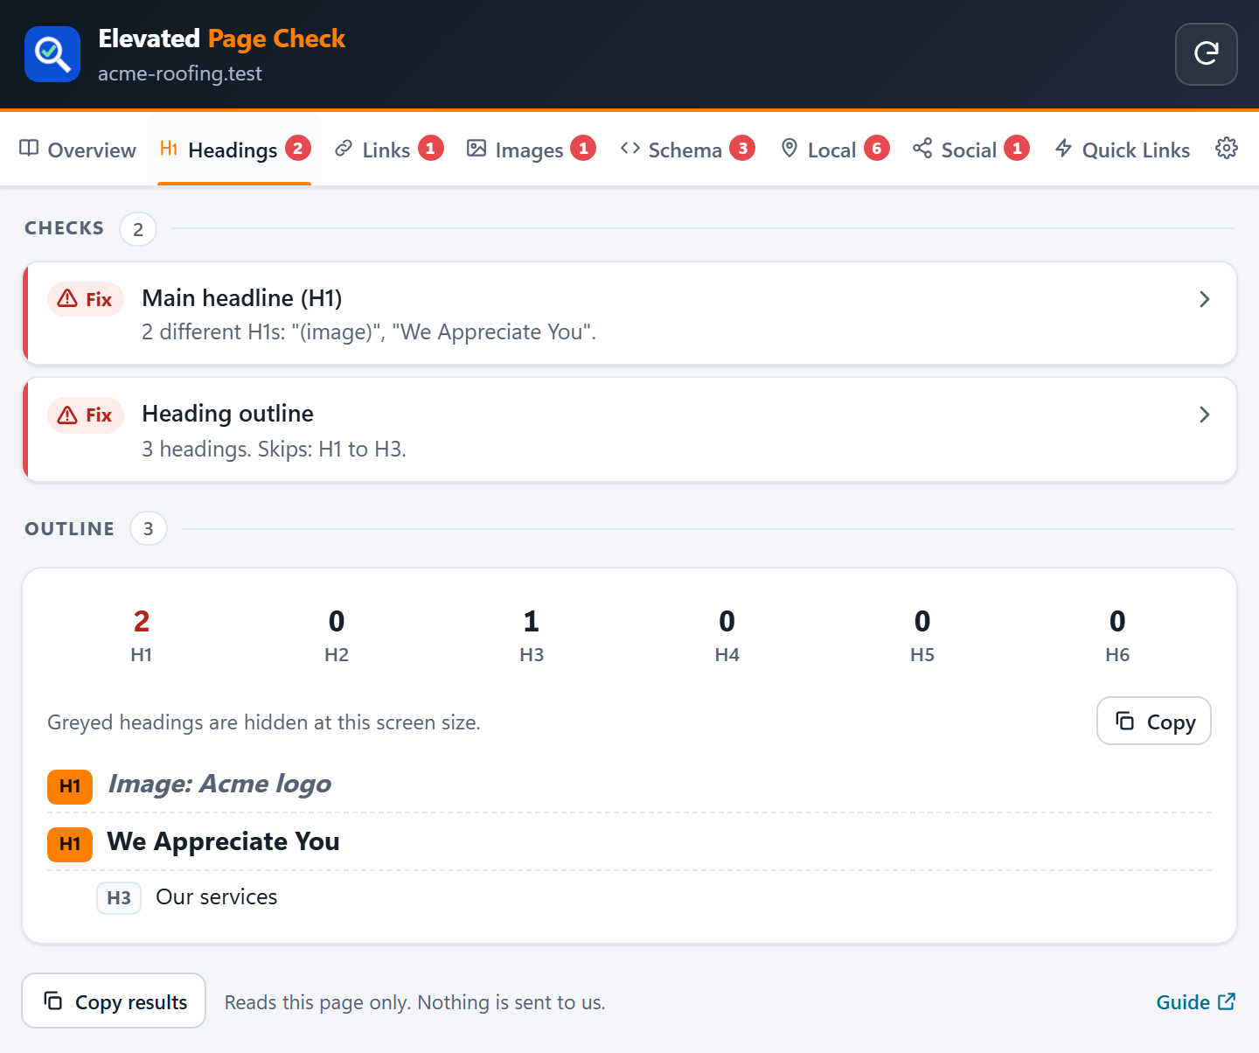The height and width of the screenshot is (1053, 1259).
Task: Click the Elevated Page Check magnifier logo
Action: (52, 54)
